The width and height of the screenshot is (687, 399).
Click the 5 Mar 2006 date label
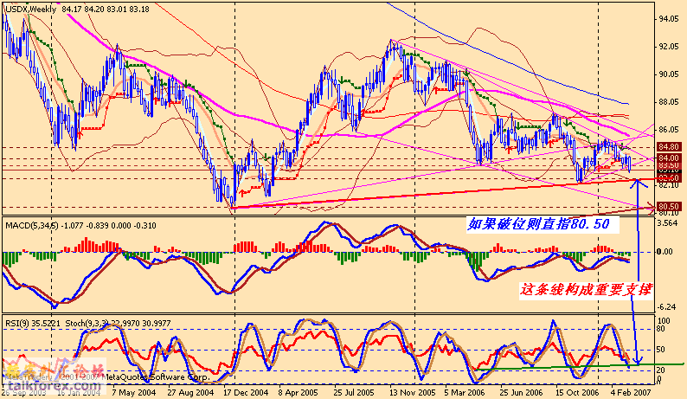[465, 392]
